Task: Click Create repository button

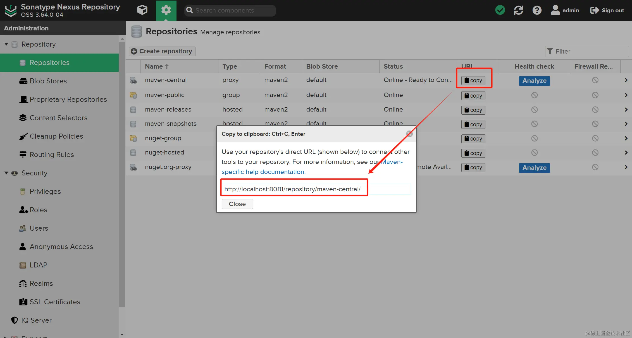Action: tap(162, 51)
